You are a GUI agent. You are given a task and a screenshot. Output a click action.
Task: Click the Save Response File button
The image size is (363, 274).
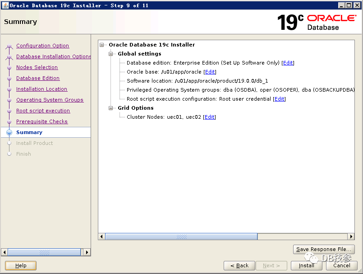tap(324, 249)
